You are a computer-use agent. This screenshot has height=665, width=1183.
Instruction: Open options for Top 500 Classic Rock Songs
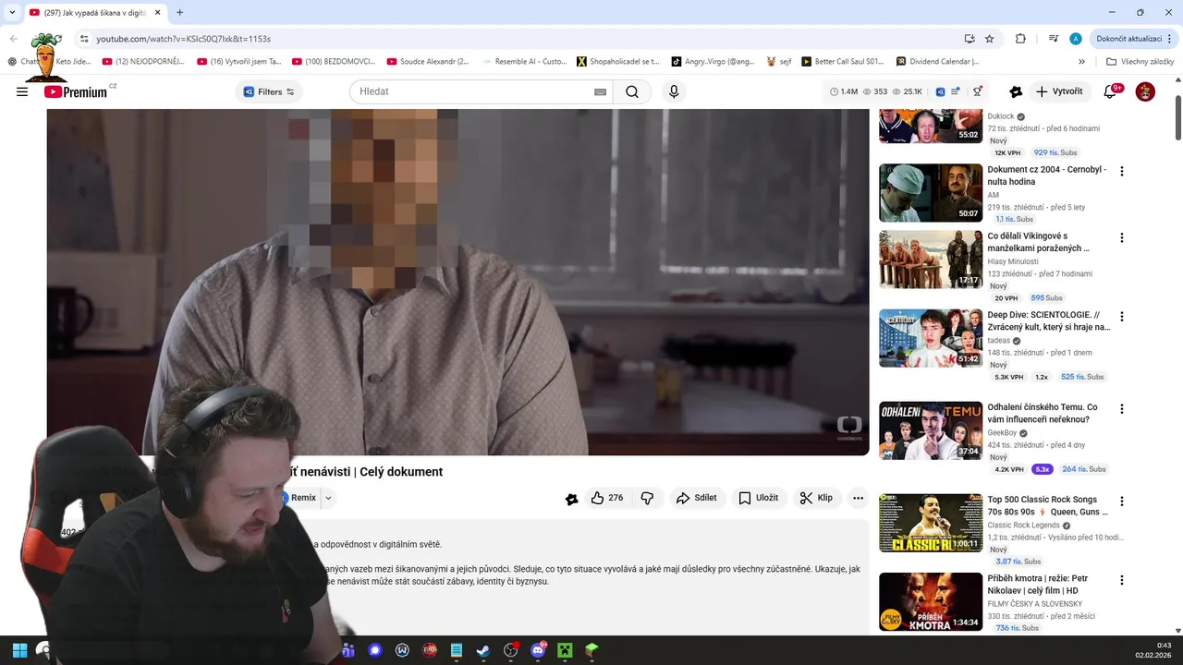tap(1122, 501)
